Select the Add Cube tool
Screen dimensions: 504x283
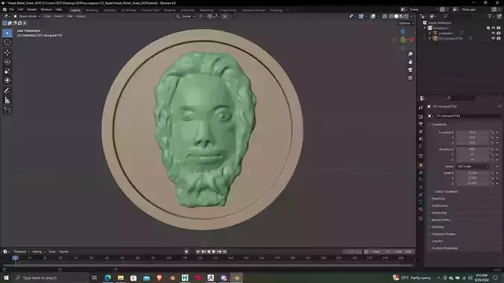click(x=7, y=111)
